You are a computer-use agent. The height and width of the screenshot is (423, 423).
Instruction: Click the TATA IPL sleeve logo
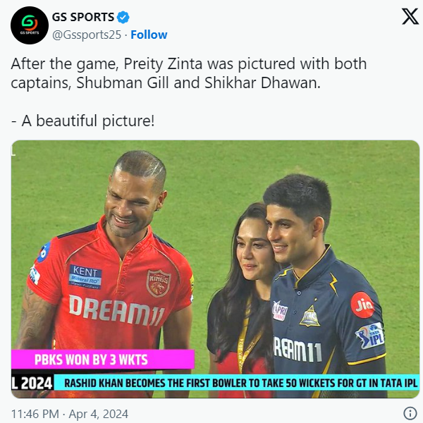click(370, 336)
